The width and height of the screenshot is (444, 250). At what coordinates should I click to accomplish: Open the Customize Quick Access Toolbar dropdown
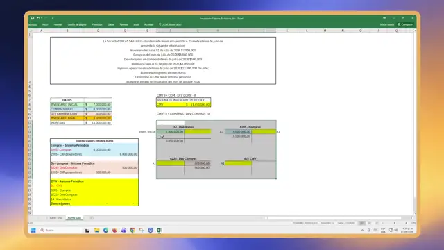point(53,19)
